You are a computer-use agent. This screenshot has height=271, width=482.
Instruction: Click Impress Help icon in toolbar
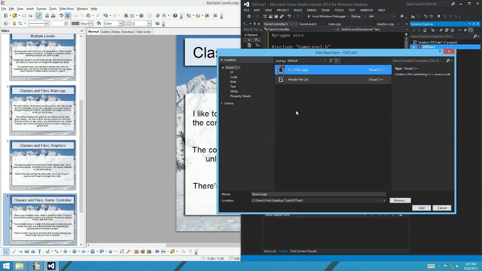pos(175,16)
